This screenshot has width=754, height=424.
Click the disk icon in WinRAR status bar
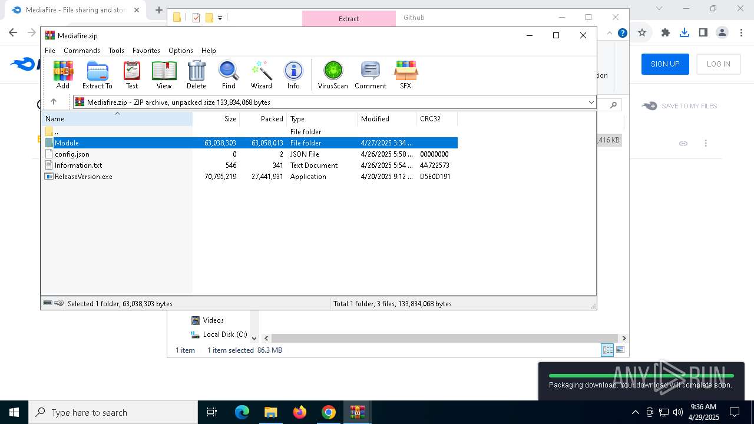[x=48, y=303]
